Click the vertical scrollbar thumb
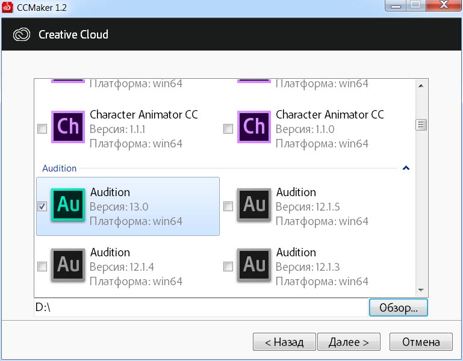 [421, 125]
